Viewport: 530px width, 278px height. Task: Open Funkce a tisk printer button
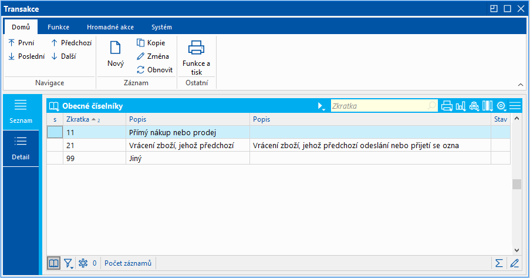197,58
